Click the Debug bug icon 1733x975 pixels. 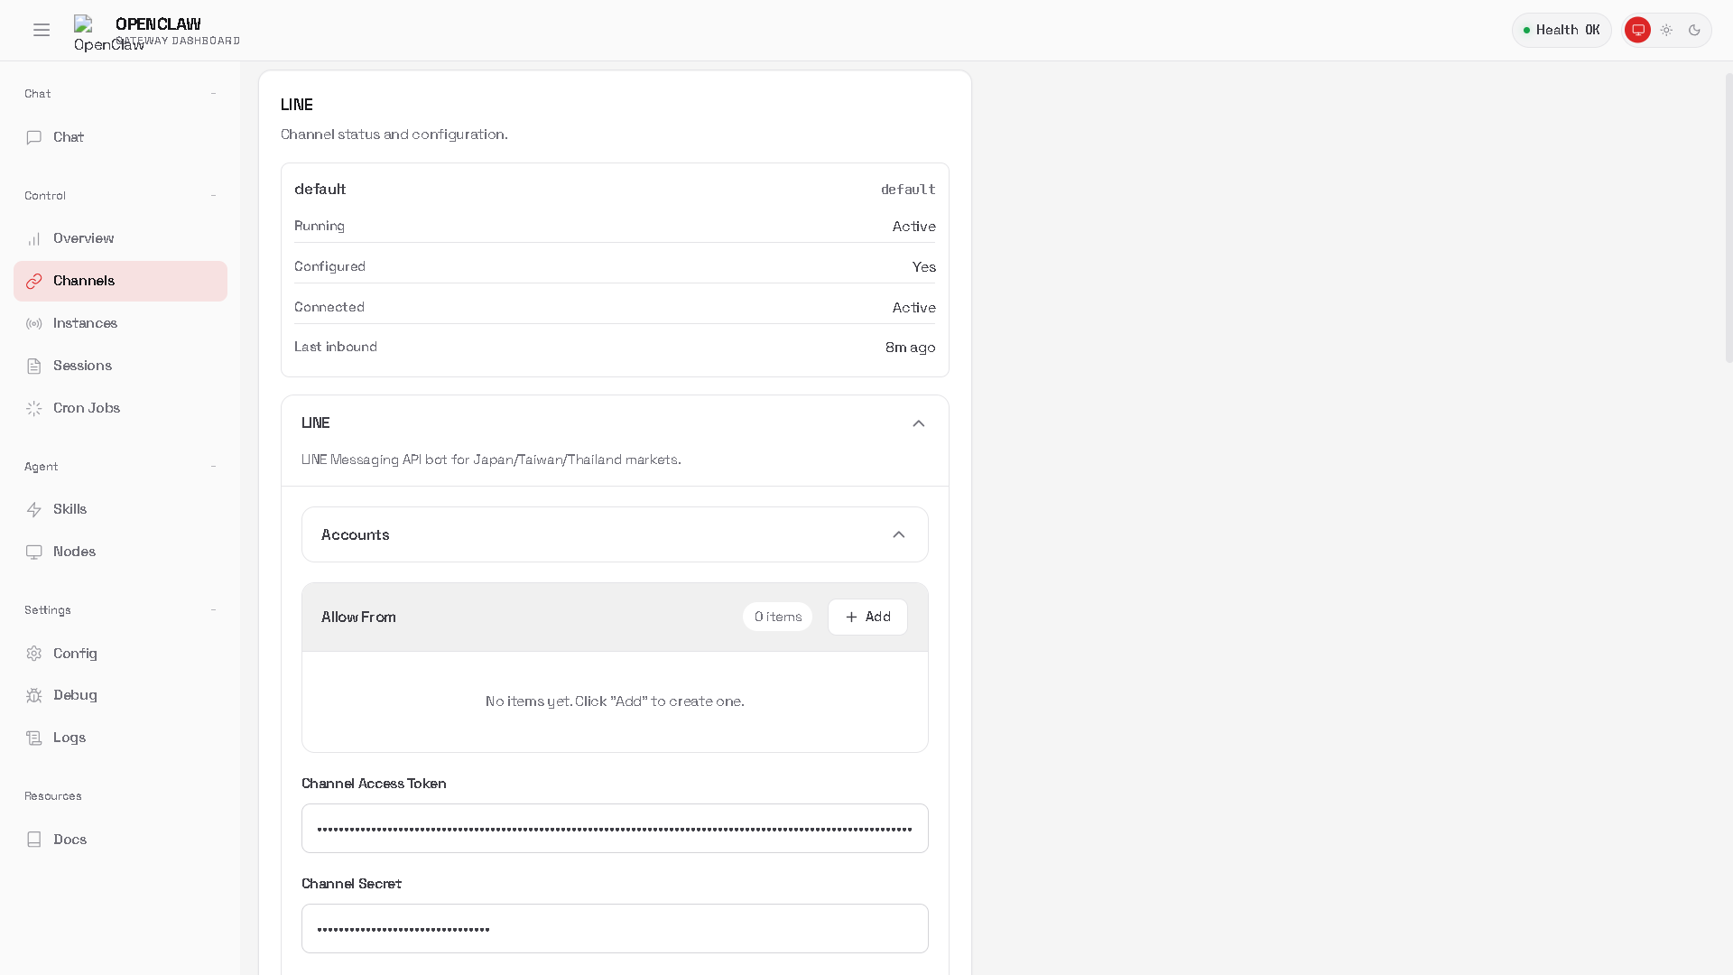34,695
